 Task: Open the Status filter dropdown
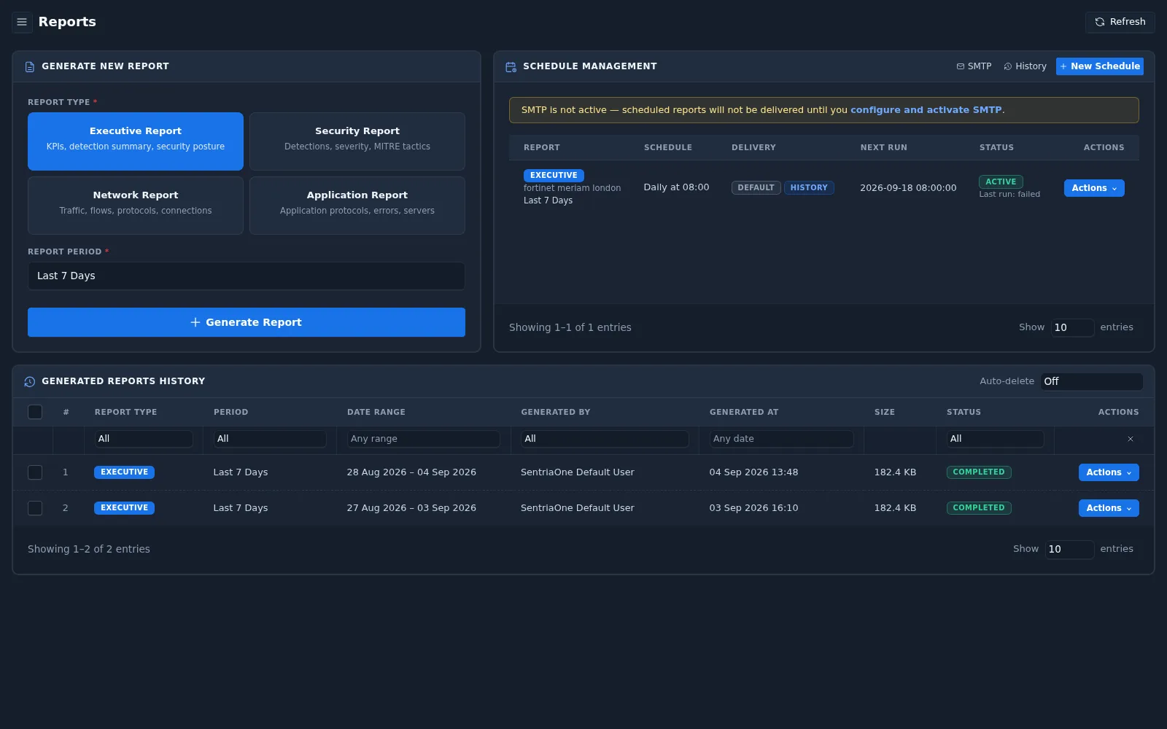point(995,439)
